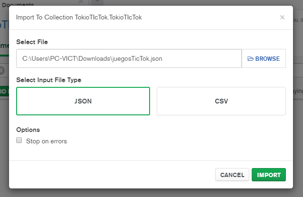Image resolution: width=303 pixels, height=197 pixels.
Task: Click the Select File label
Action: [32, 42]
